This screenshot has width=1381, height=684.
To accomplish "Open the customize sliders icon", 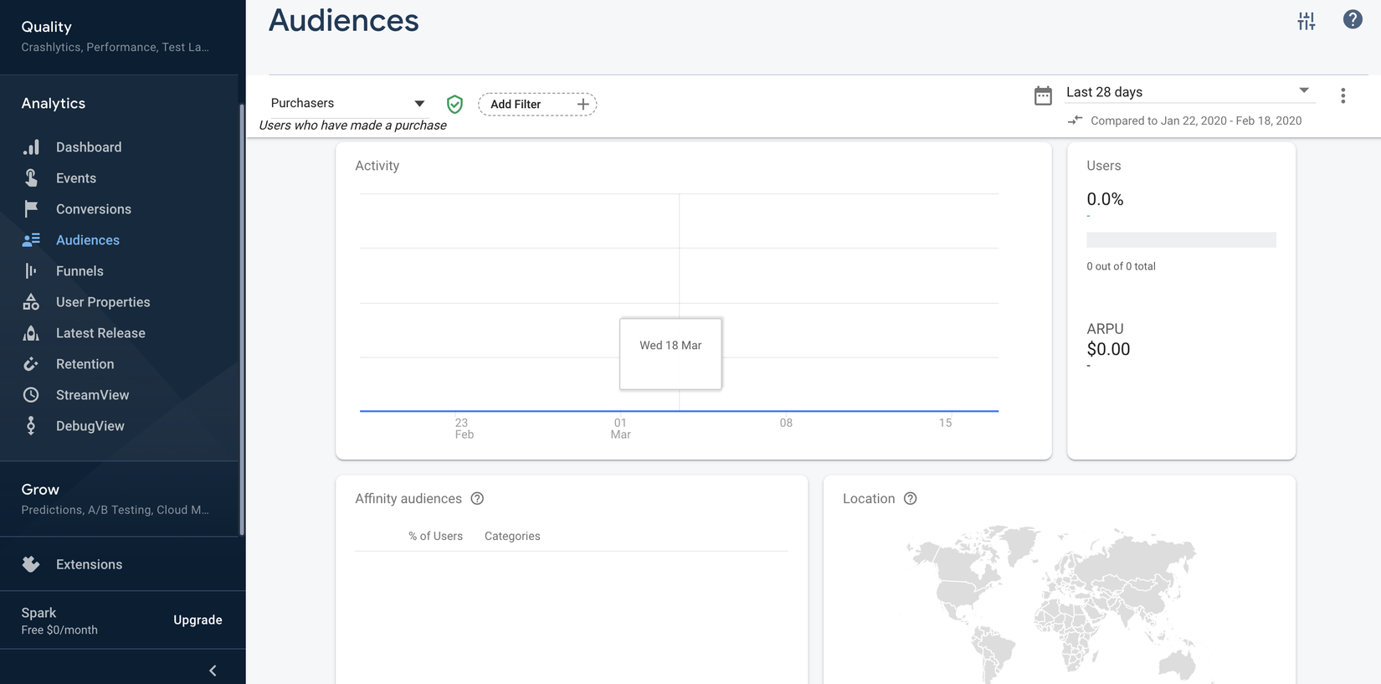I will click(x=1307, y=21).
